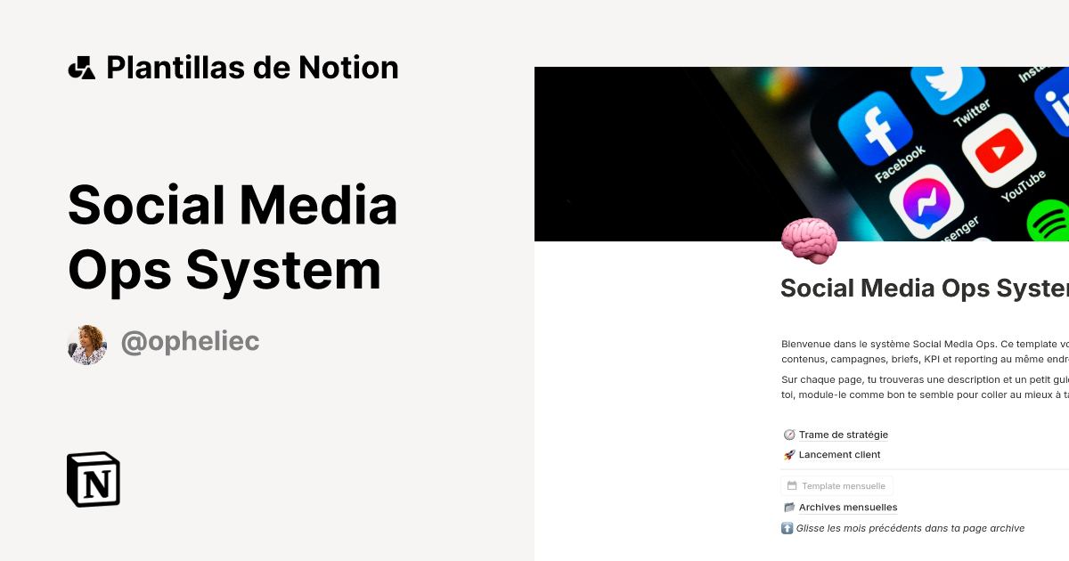Select the Plantillas de Notion logo mark

tap(82, 67)
